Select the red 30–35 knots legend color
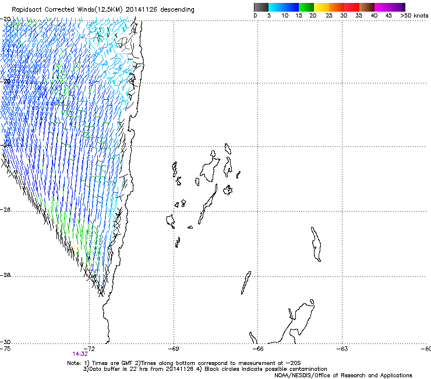The image size is (431, 379). tap(352, 7)
